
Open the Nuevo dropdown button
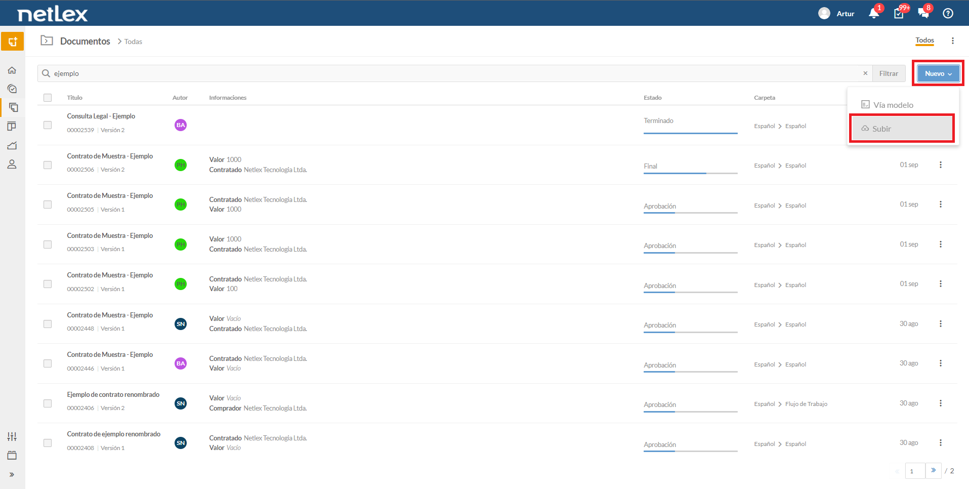[x=938, y=73]
